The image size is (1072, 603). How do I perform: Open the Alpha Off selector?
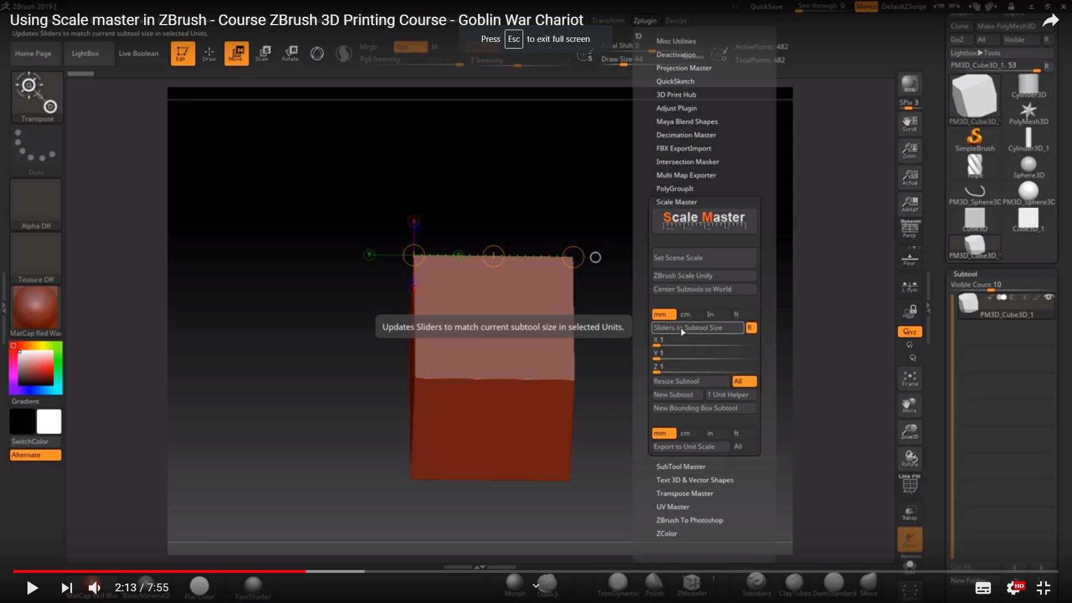click(x=36, y=205)
